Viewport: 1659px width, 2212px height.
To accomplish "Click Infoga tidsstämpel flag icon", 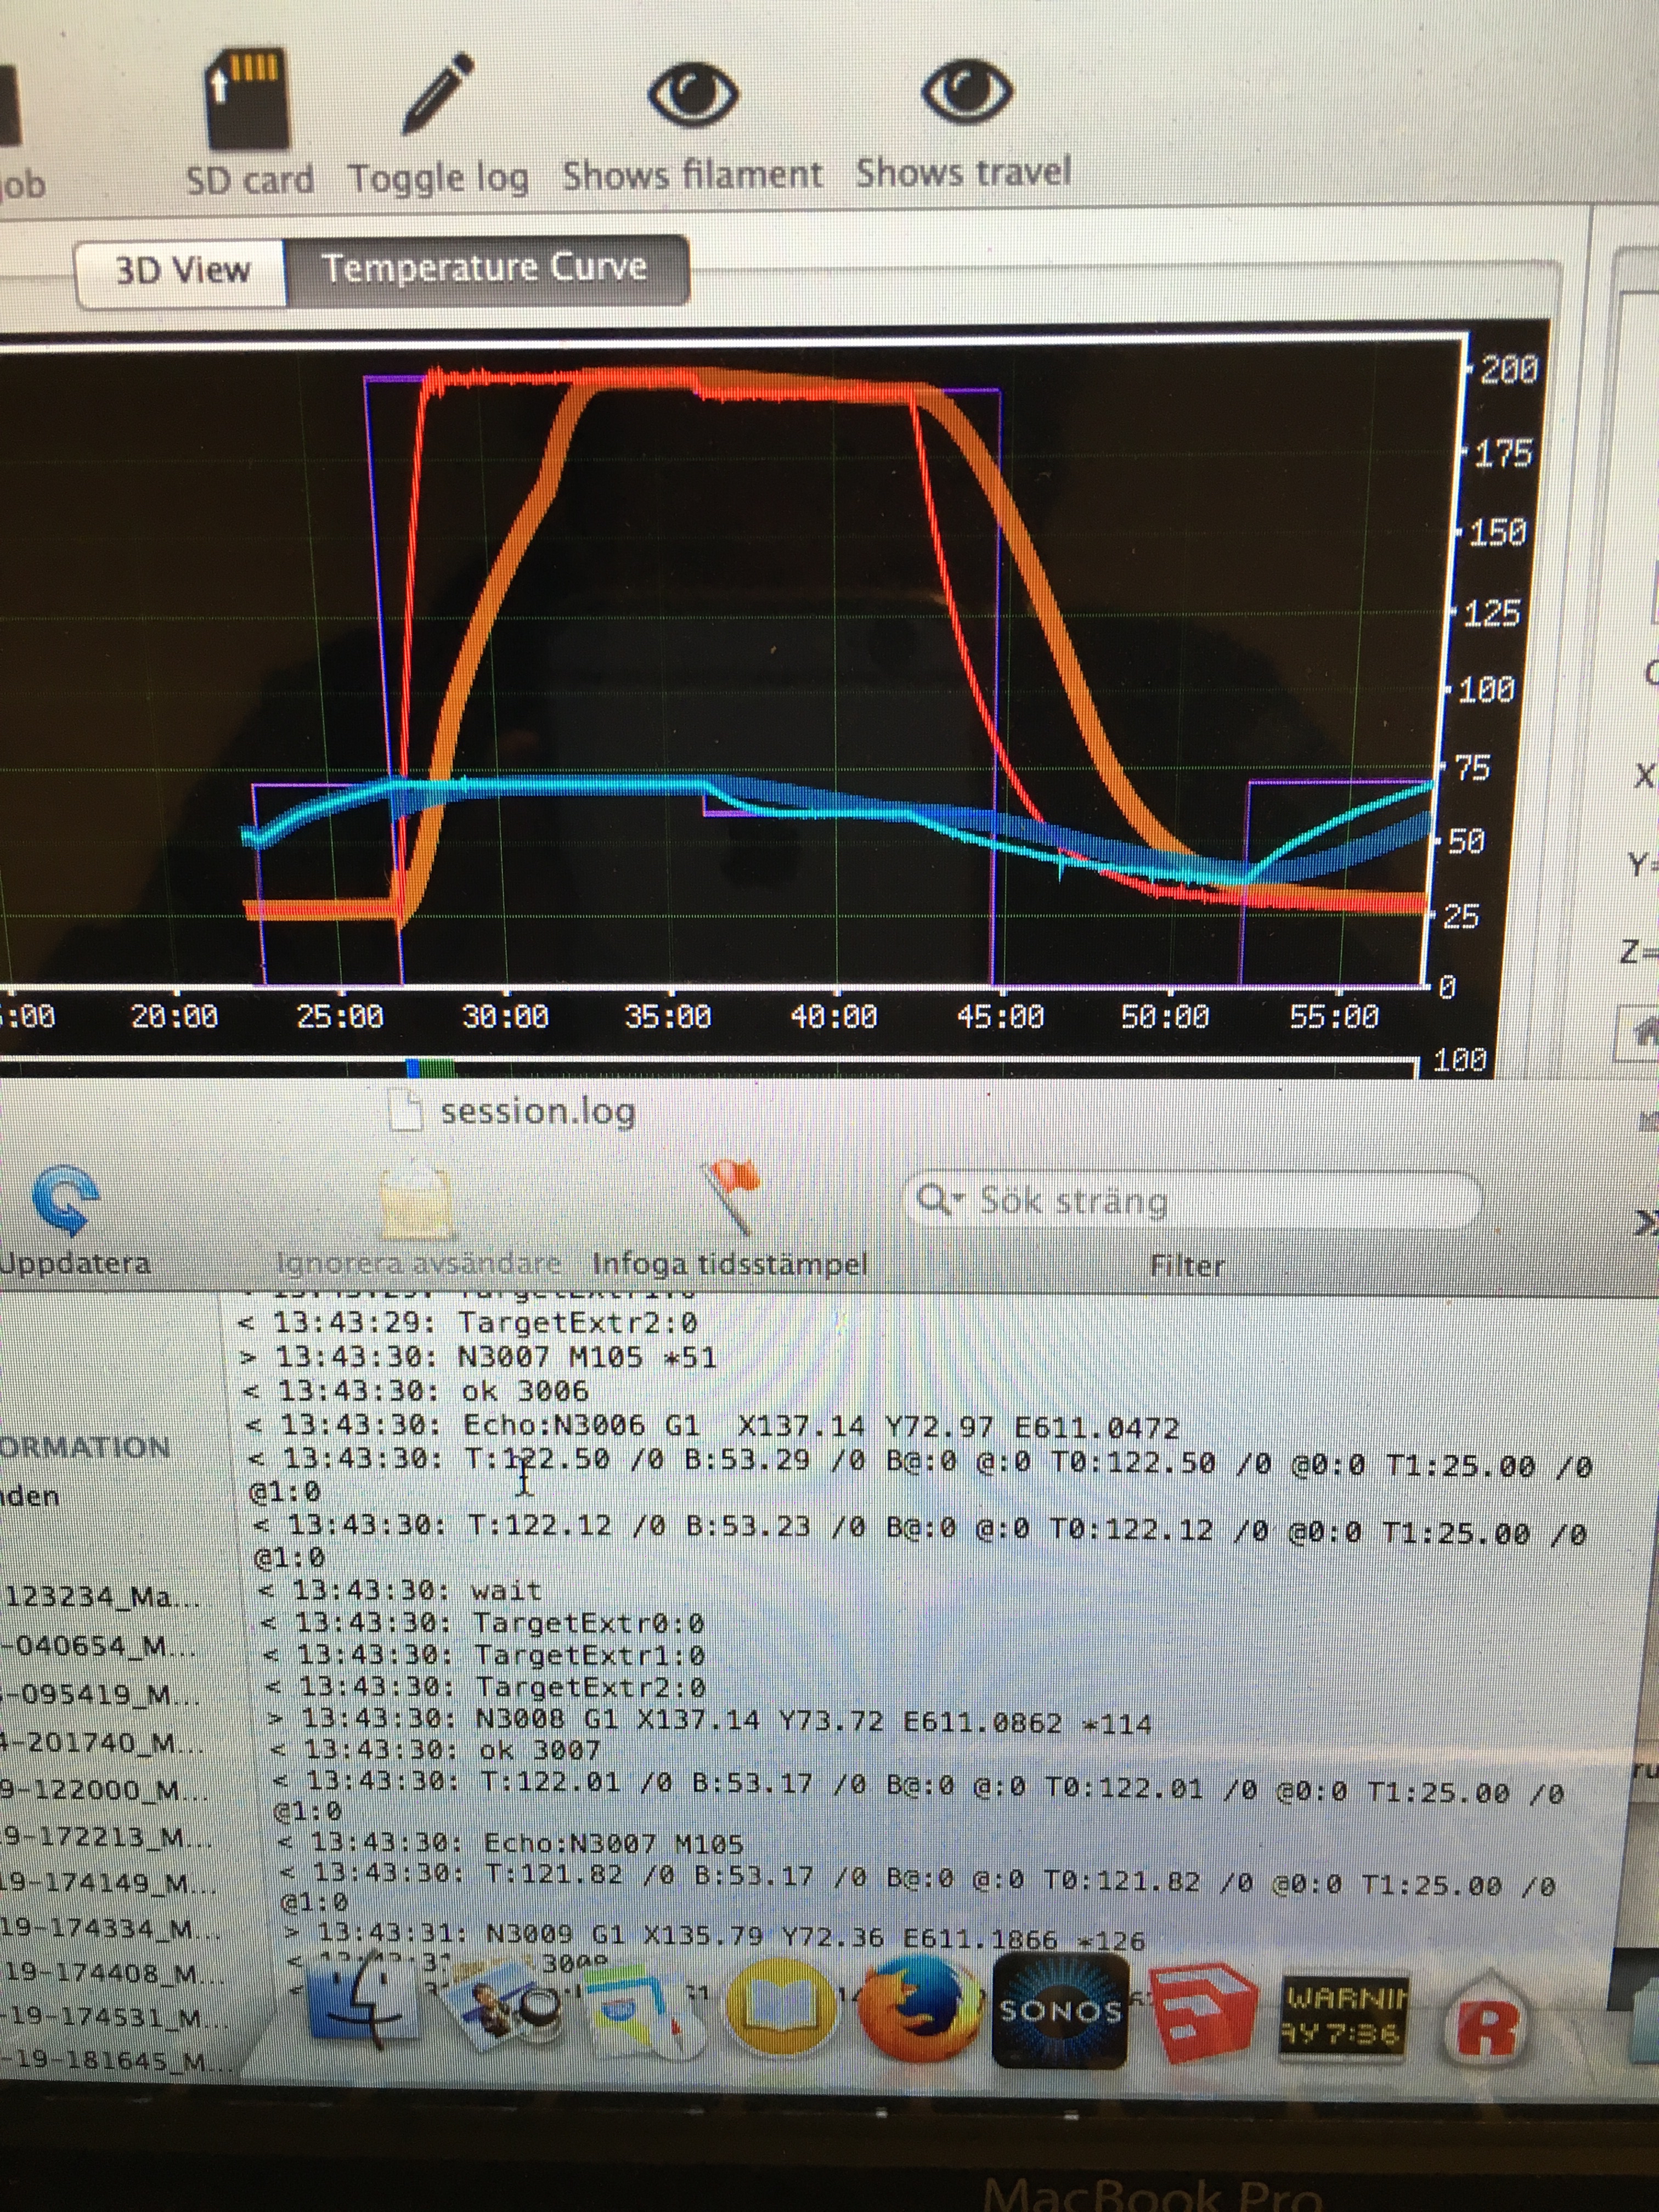I will [x=732, y=1197].
